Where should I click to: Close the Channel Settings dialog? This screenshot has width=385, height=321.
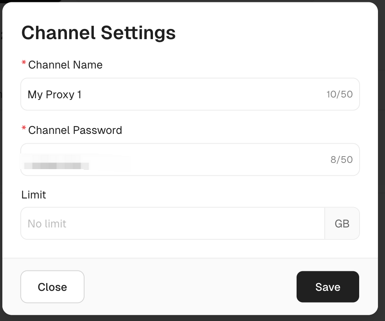coord(52,287)
